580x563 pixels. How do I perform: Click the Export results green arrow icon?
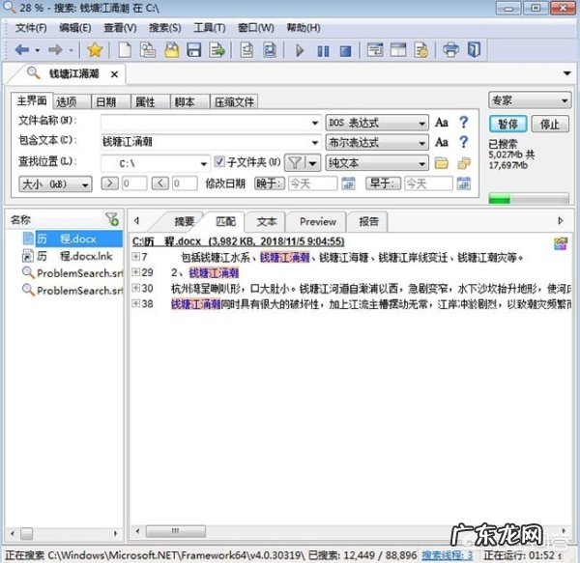(x=217, y=50)
